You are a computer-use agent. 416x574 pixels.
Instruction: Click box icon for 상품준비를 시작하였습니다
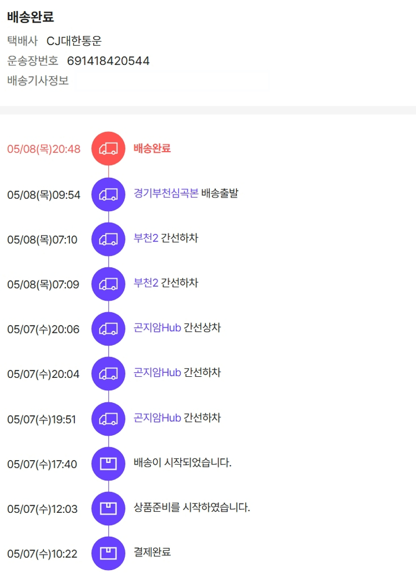click(x=108, y=508)
